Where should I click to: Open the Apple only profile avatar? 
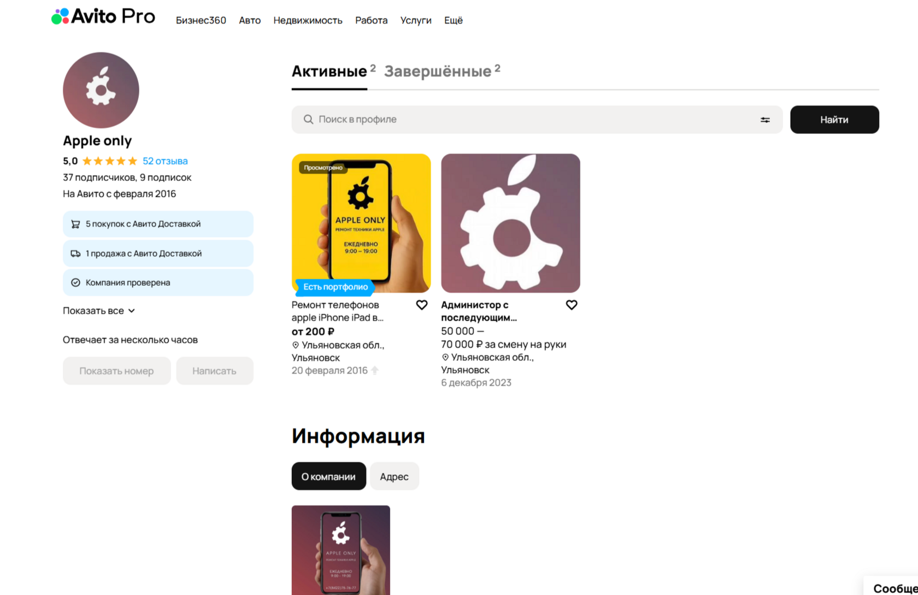pos(101,90)
